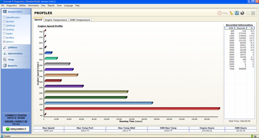Click the Total Time 266:08:09 text
259x138 pixels.
click(239, 121)
